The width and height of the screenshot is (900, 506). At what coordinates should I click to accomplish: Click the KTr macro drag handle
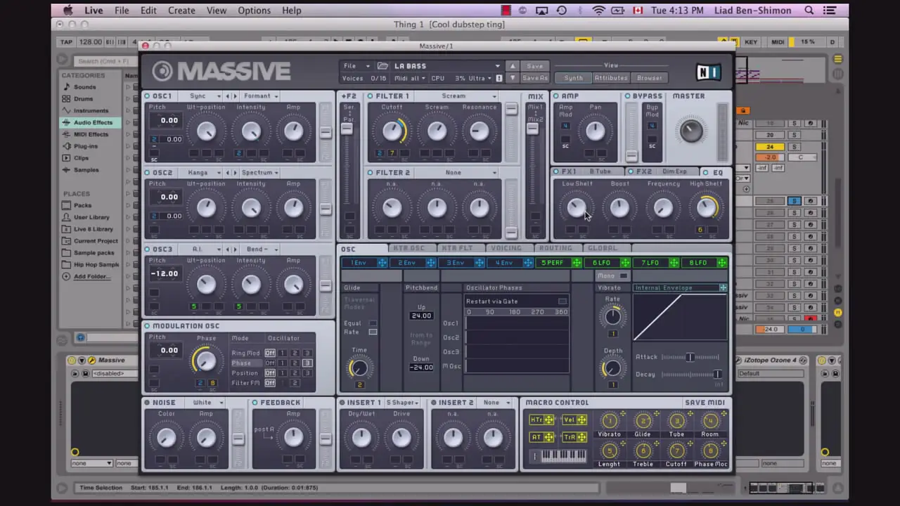[x=549, y=420]
